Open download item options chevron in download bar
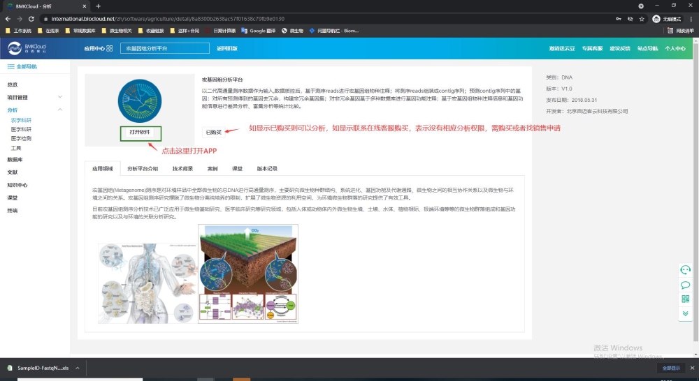Viewport: 699px width, 381px height. [76, 368]
